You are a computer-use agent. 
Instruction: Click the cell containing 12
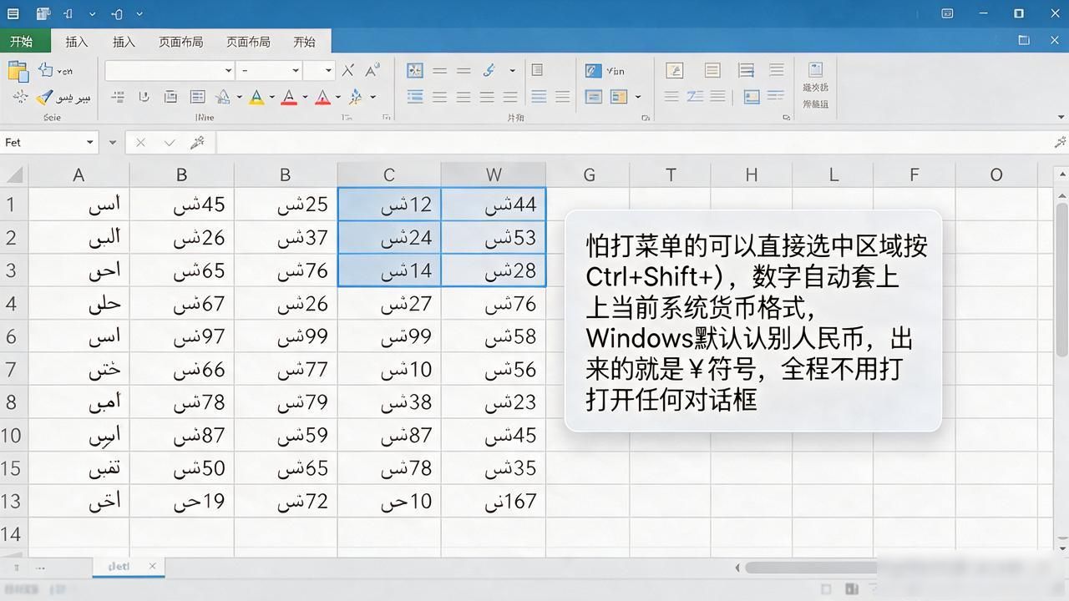[389, 205]
